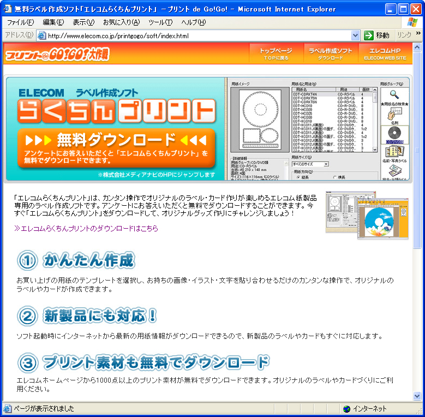Viewport: 425px width, 417px height.
Task: Click the ③ プリント素材も無料でダウンロード heading
Action: pyautogui.click(x=143, y=363)
